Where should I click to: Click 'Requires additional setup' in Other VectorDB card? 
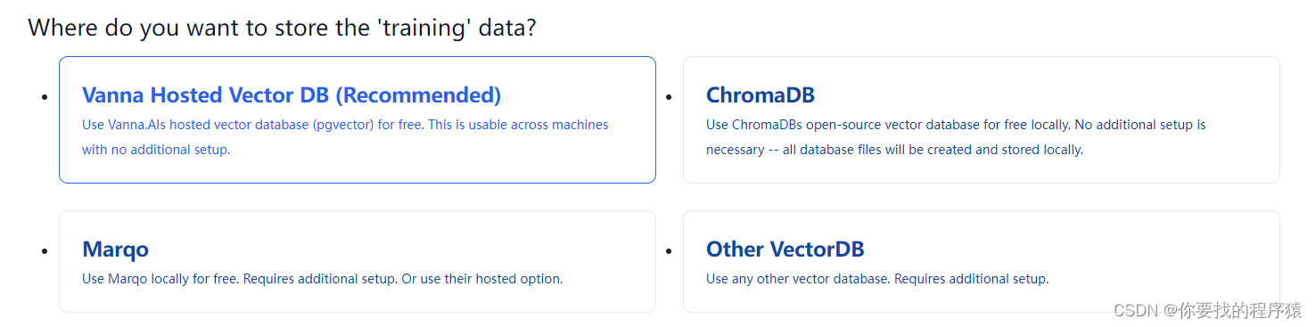click(972, 279)
